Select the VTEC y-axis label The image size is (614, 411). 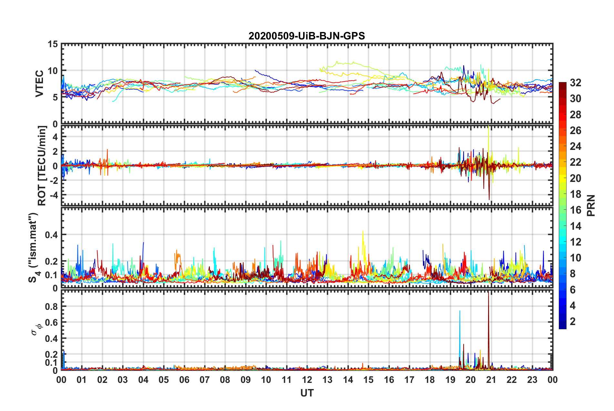pos(39,84)
